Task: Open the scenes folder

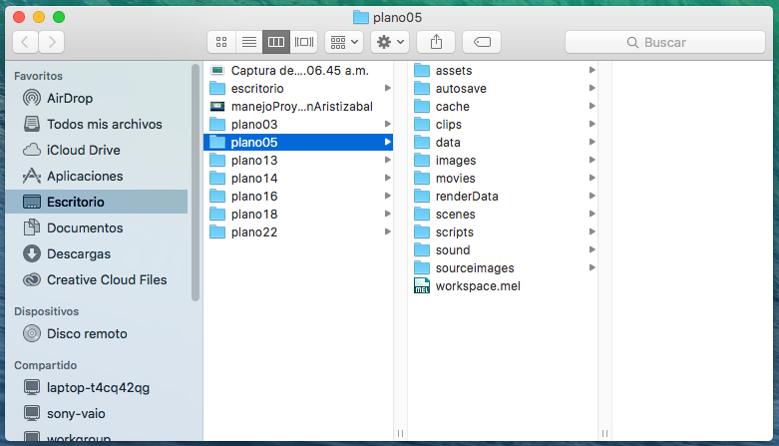Action: tap(503, 215)
